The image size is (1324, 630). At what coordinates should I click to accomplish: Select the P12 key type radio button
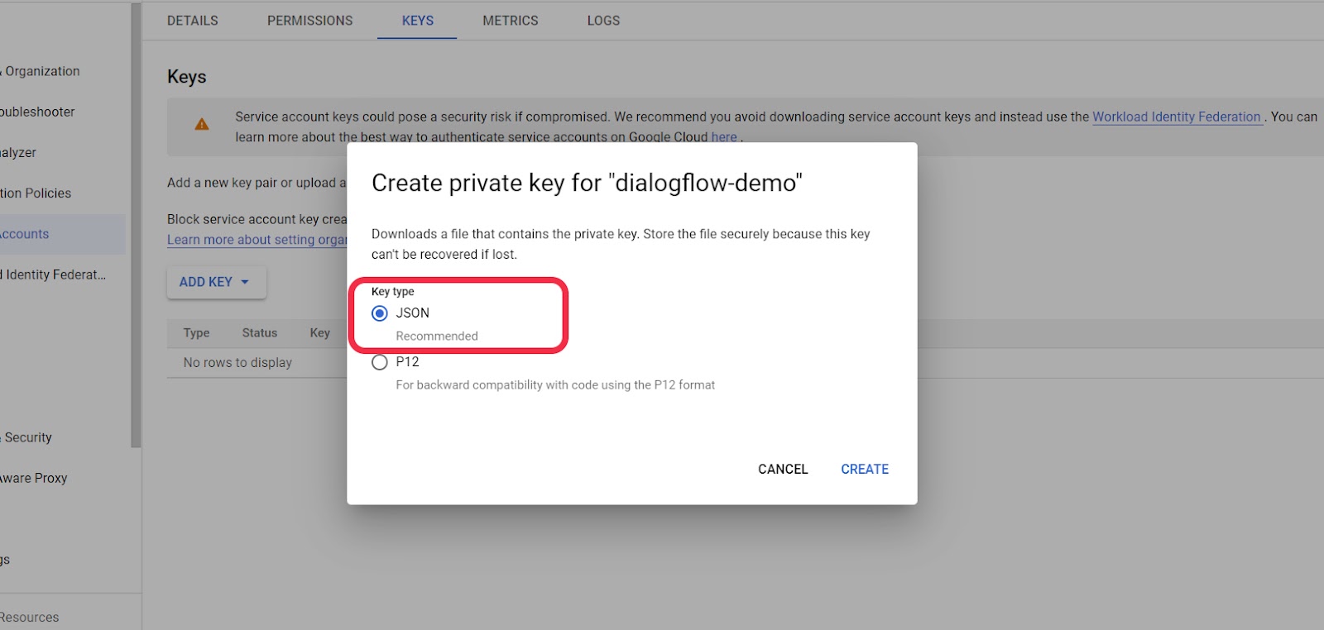[380, 362]
